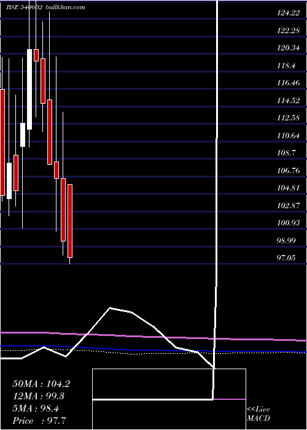This screenshot has height=430, width=307.
Task: Click the 106.76 price axis label
Action: point(288,171)
